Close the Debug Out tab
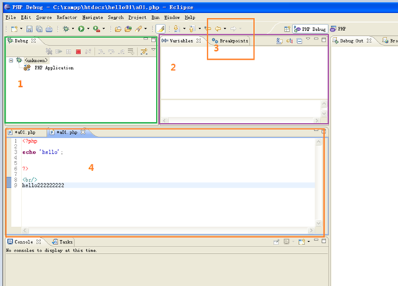The width and height of the screenshot is (398, 286). pos(369,41)
